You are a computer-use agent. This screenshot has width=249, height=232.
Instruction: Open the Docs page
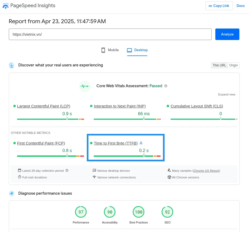click(240, 6)
